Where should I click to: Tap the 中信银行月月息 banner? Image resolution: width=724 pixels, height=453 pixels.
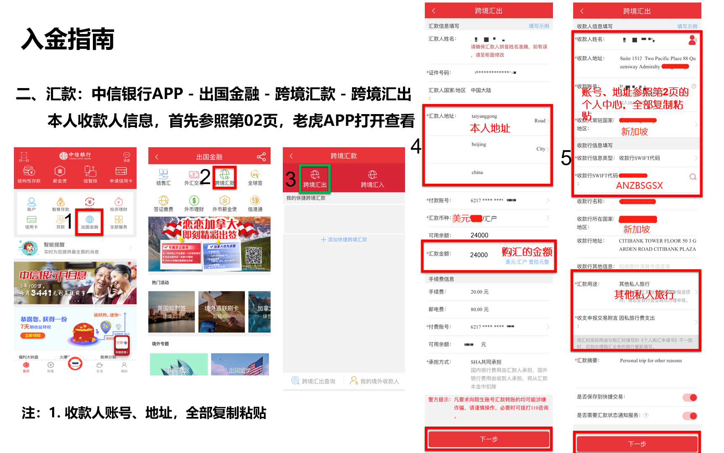coord(75,283)
